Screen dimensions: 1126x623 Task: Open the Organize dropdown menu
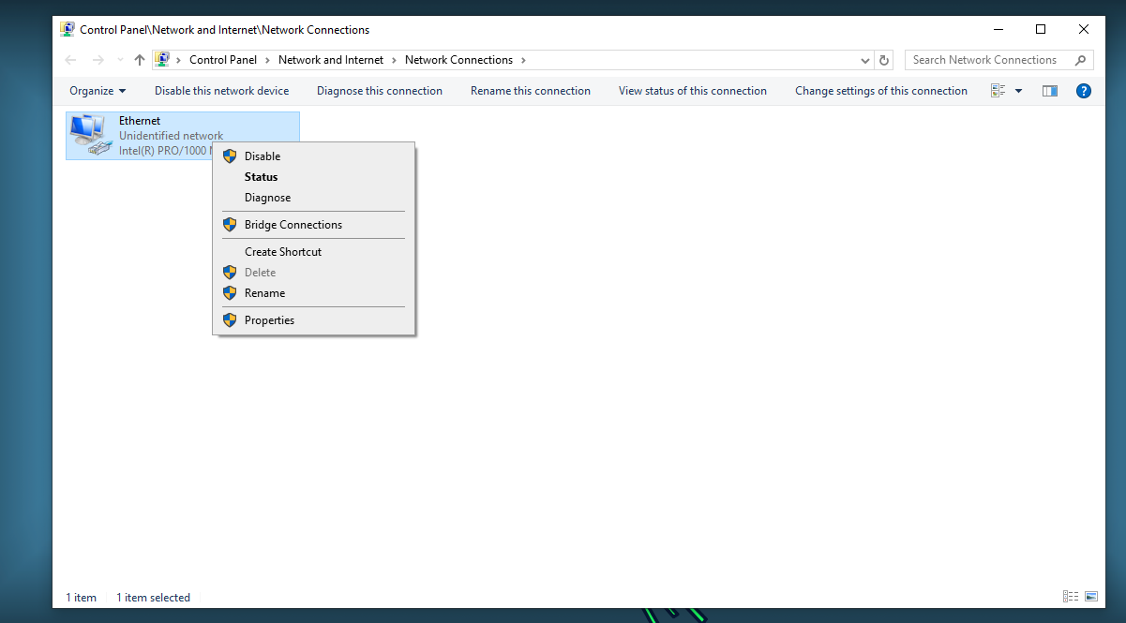point(98,91)
